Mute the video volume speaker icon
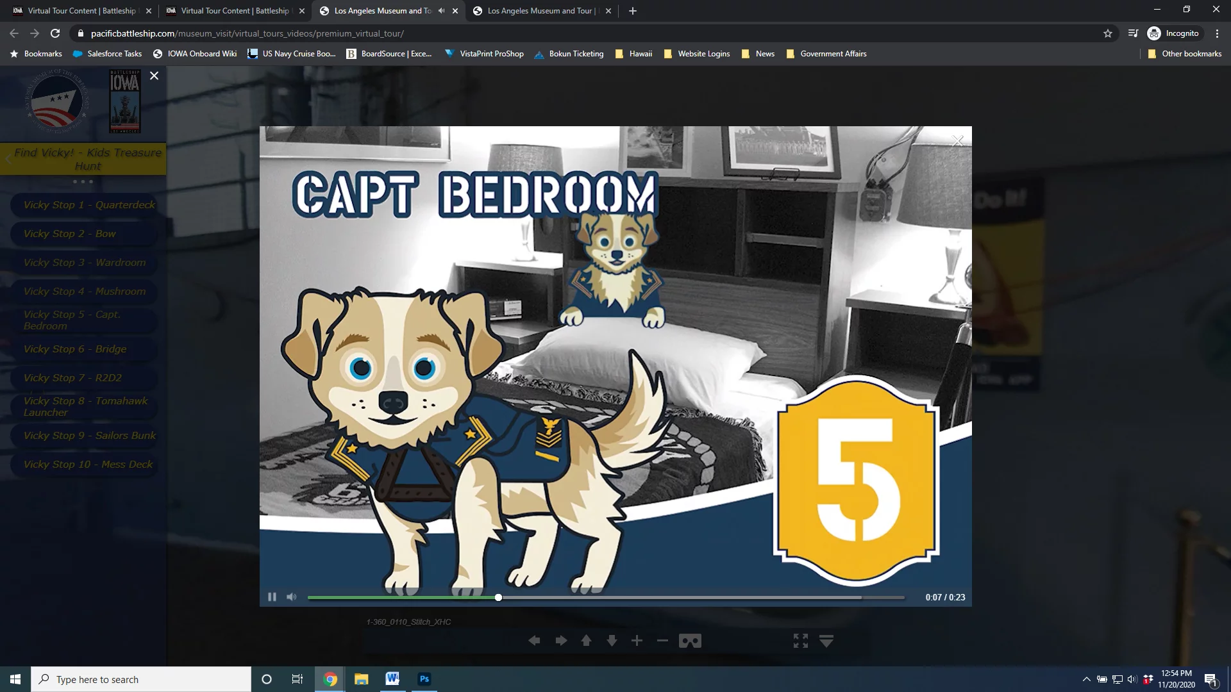1231x692 pixels. tap(292, 597)
